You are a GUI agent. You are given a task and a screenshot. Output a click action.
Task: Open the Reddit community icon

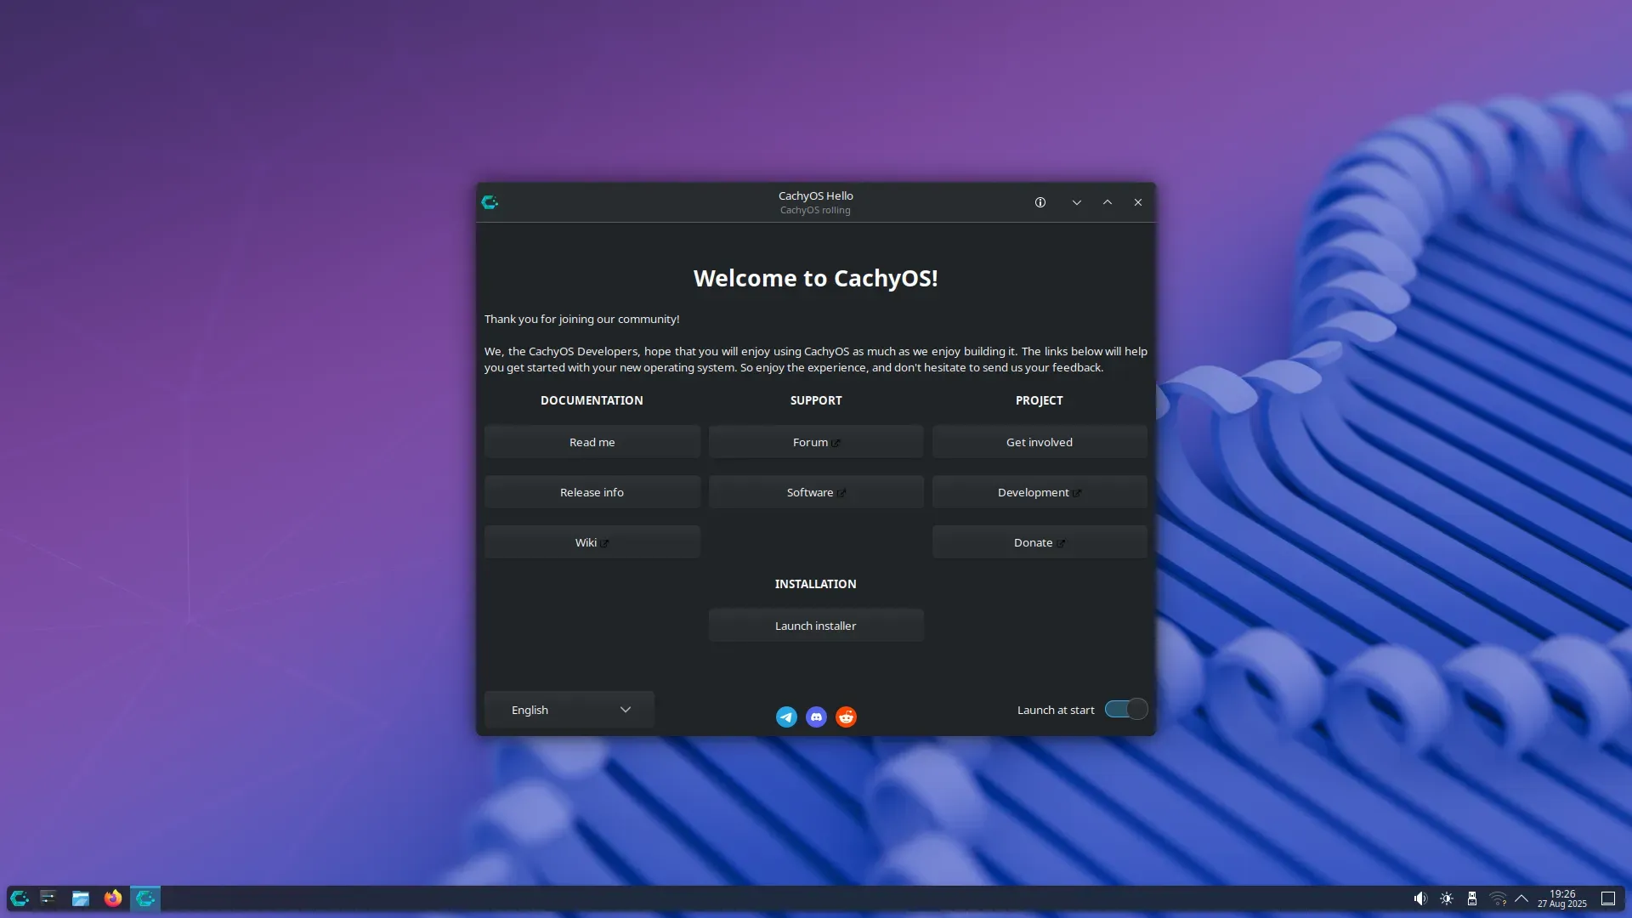tap(846, 717)
